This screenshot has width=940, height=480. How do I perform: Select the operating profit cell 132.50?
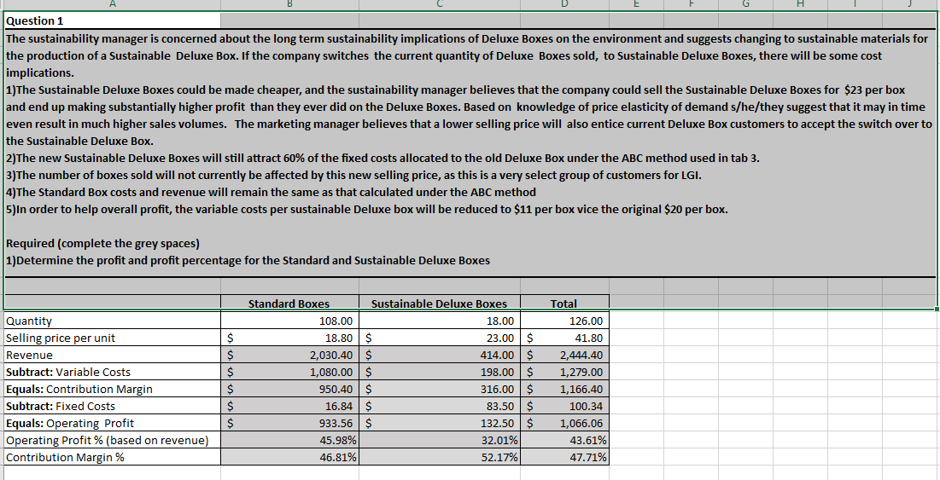click(x=440, y=423)
